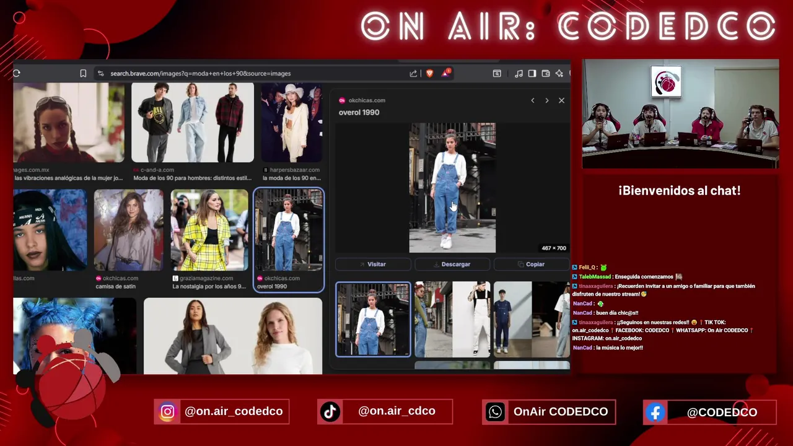Click the c-and-a.com source label
793x446 pixels.
click(x=157, y=170)
